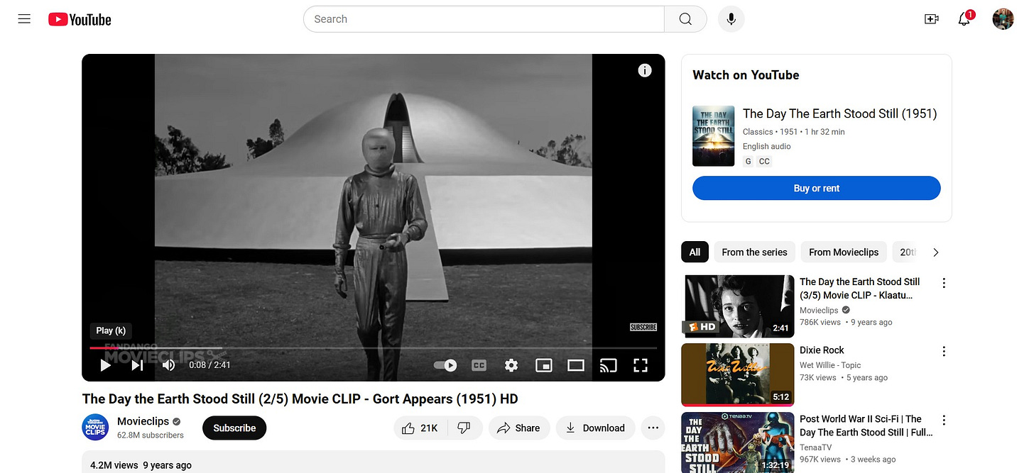This screenshot has width=1034, height=473.
Task: Switch to miniplayer mode
Action: 544,365
